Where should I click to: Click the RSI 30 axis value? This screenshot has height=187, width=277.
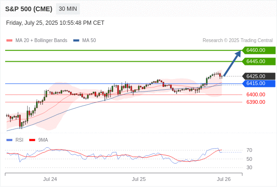249,167
